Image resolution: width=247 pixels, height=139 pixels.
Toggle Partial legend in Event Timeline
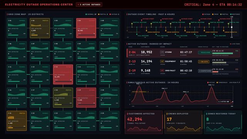point(224,14)
